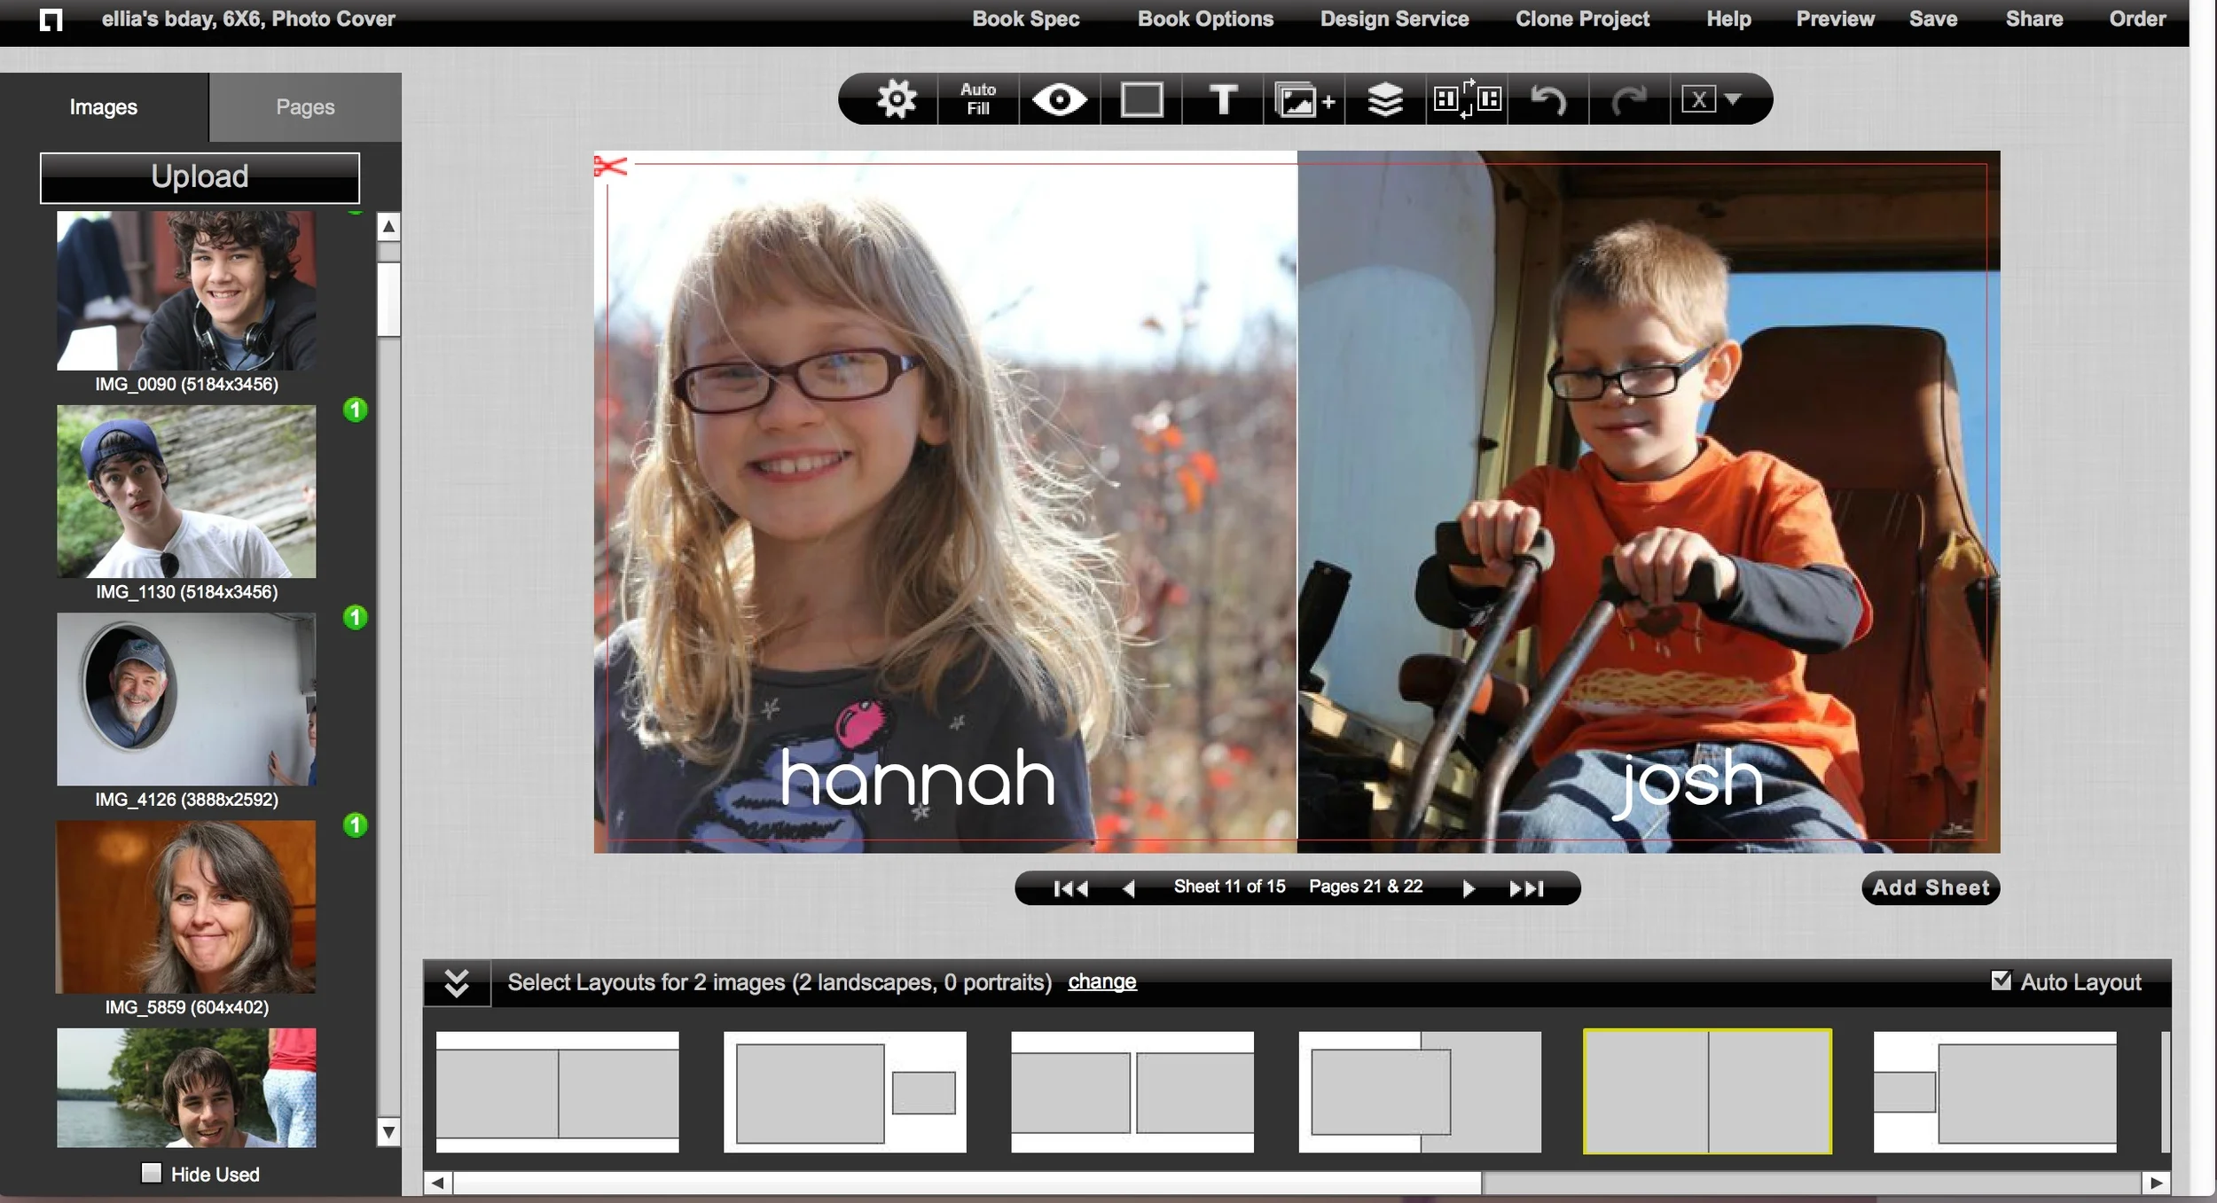The image size is (2217, 1203).
Task: Go to the next sheet
Action: (x=1468, y=887)
